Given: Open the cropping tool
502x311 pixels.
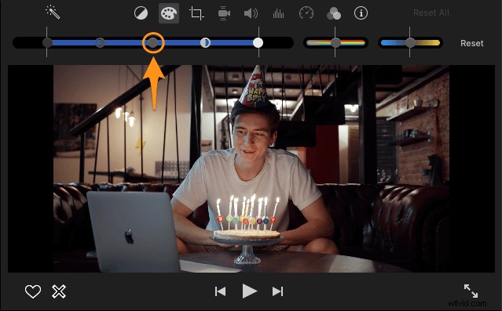Looking at the screenshot, I should (196, 13).
